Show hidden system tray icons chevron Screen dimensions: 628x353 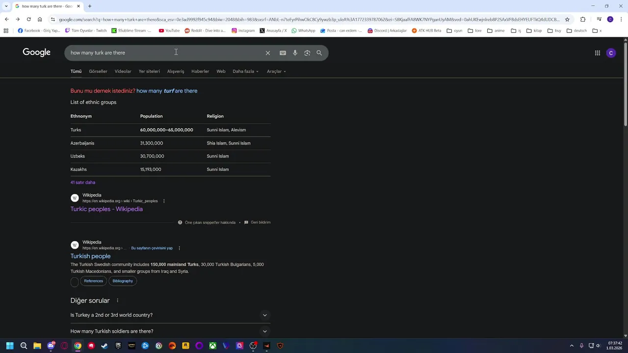tap(572, 346)
